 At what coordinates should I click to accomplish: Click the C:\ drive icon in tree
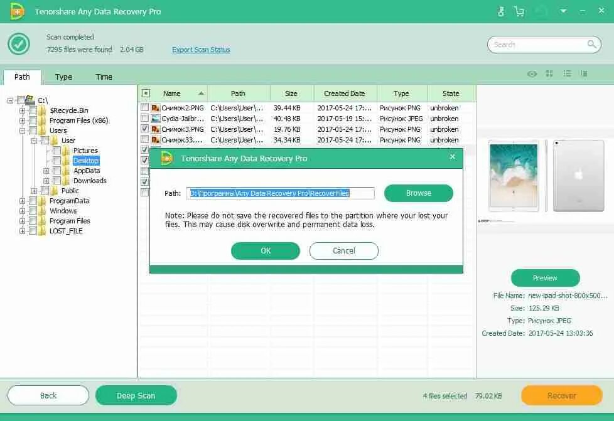(x=30, y=100)
